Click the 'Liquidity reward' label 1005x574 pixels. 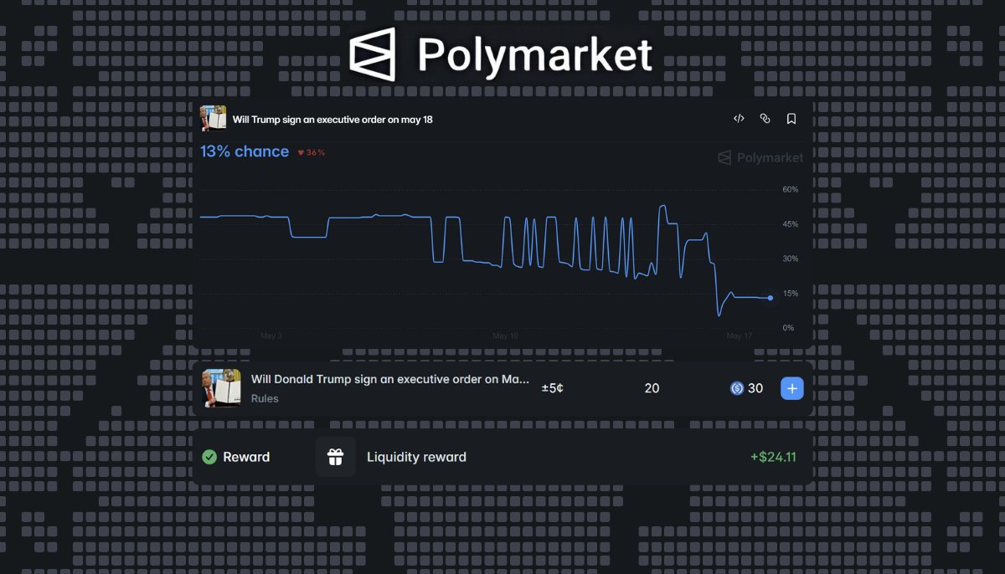coord(416,457)
